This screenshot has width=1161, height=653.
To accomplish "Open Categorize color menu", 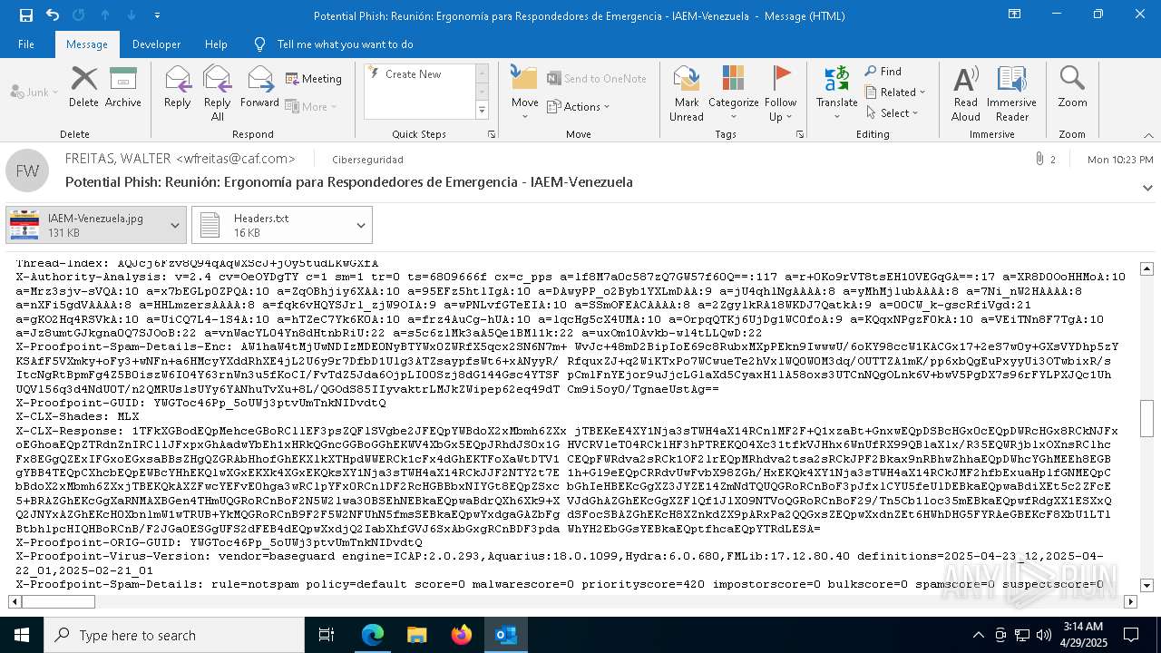I will click(733, 93).
